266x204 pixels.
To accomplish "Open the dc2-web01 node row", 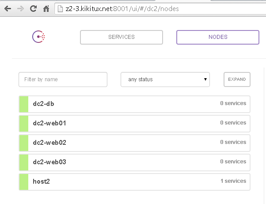I will [134, 124].
